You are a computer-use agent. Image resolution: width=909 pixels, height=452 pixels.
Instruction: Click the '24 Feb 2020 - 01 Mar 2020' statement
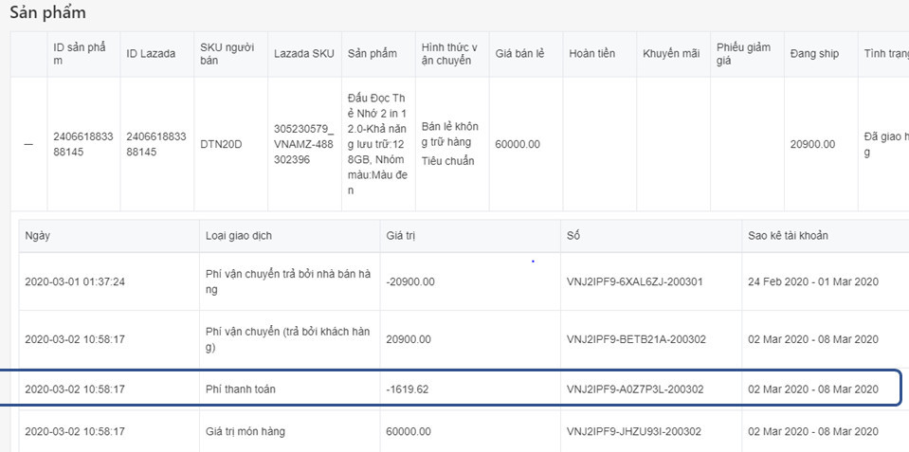[813, 282]
